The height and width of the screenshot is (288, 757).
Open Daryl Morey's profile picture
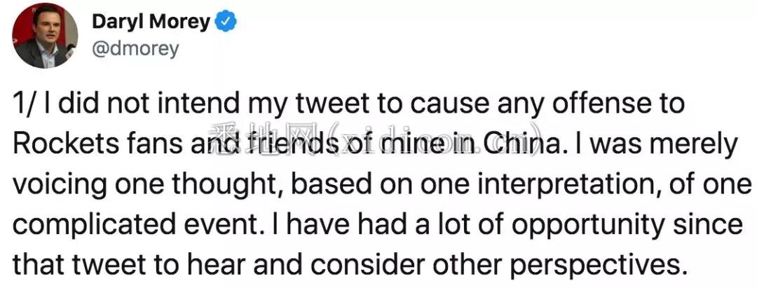click(45, 36)
